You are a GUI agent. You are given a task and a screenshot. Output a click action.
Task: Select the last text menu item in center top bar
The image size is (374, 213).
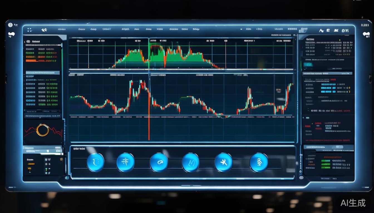pyautogui.click(x=196, y=29)
